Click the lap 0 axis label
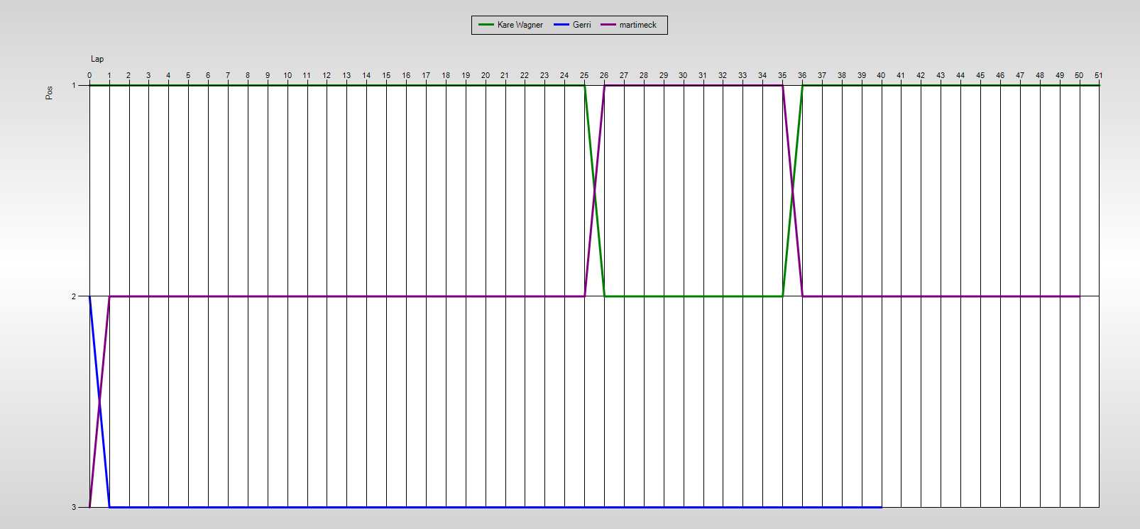 (x=89, y=75)
